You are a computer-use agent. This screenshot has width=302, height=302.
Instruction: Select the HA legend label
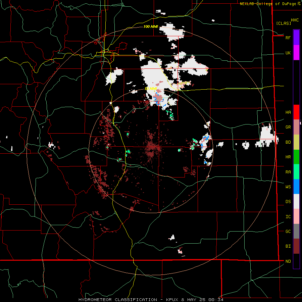pos(288,112)
